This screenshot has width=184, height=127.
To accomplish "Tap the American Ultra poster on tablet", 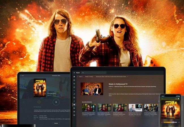I will [40, 88].
